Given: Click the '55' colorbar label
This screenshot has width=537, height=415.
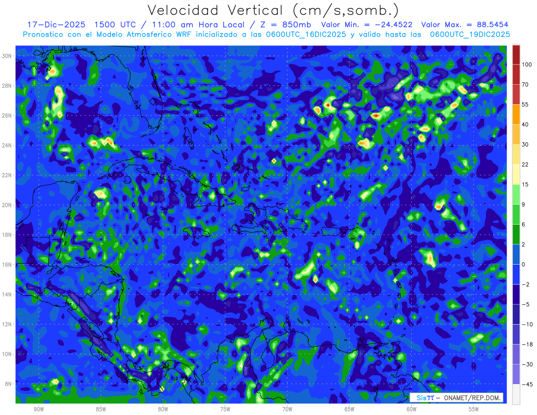Looking at the screenshot, I should (x=525, y=104).
